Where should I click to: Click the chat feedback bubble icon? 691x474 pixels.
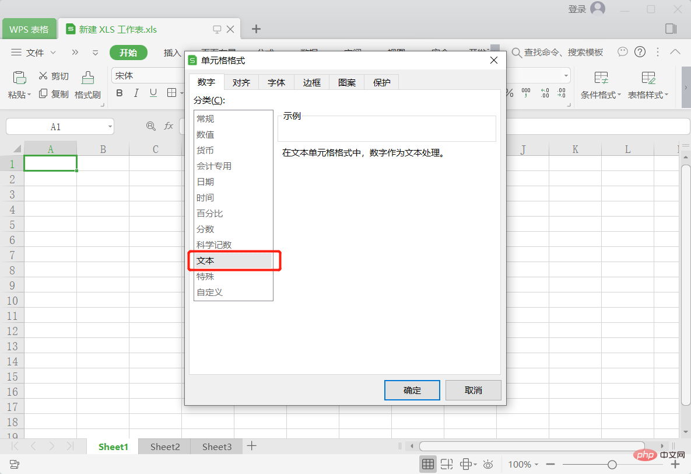622,52
